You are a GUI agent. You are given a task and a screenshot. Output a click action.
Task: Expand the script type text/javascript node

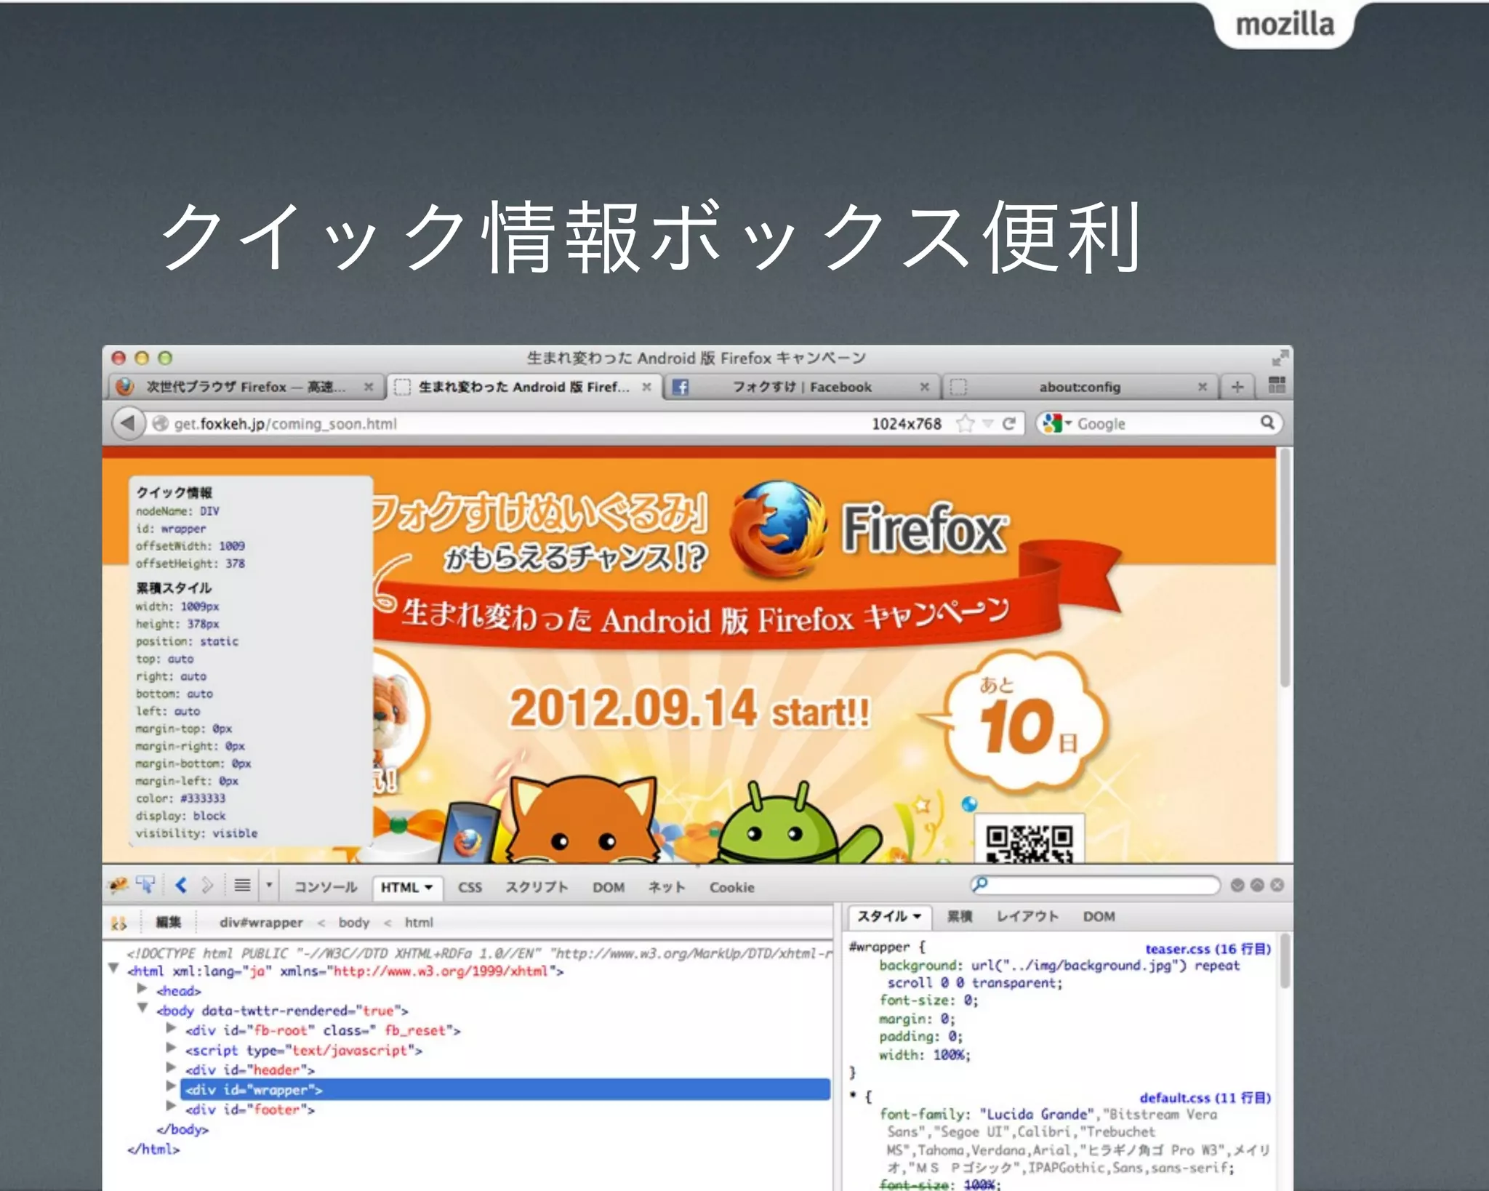(x=171, y=1048)
